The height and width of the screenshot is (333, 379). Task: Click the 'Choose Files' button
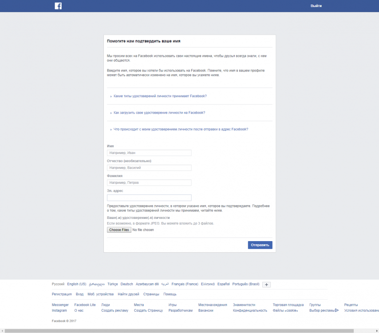[x=119, y=230]
